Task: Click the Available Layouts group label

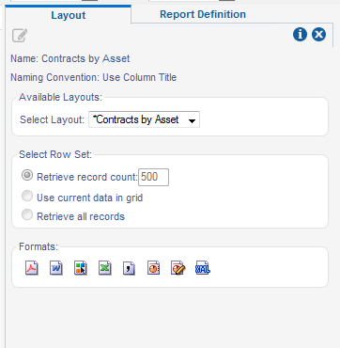Action: 60,97
